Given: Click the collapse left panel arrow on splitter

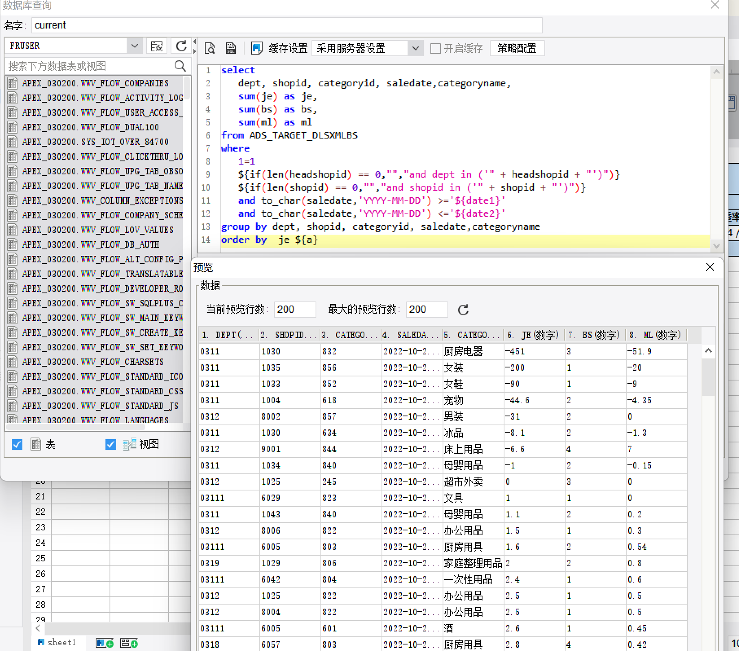Looking at the screenshot, I should click(194, 41).
